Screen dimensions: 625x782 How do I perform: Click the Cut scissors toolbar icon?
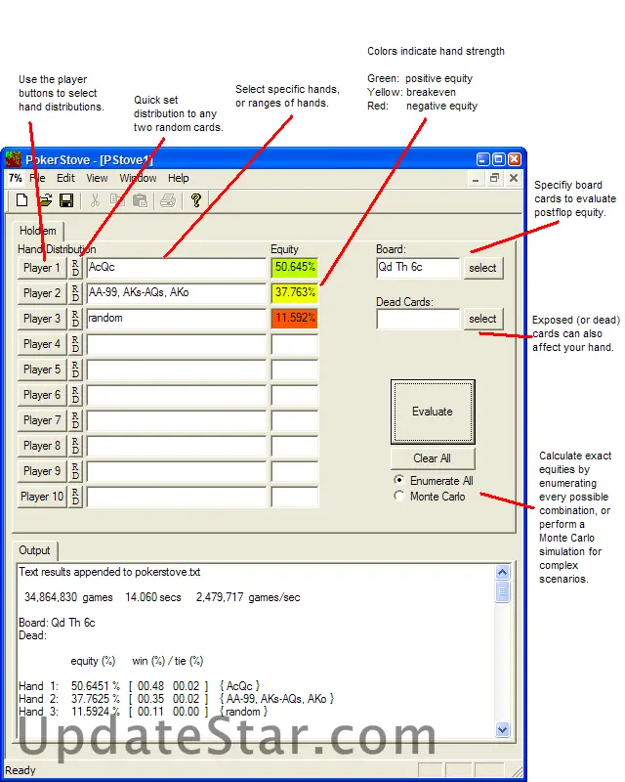[x=95, y=200]
